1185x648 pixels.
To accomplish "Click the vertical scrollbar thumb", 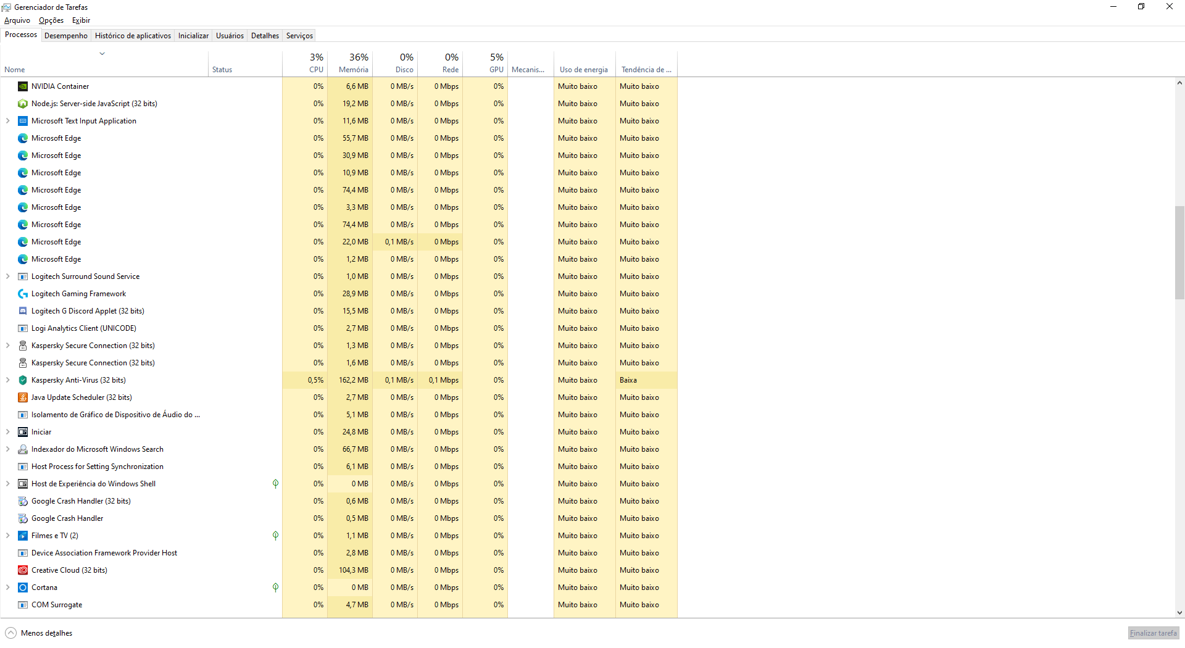I will [1179, 253].
